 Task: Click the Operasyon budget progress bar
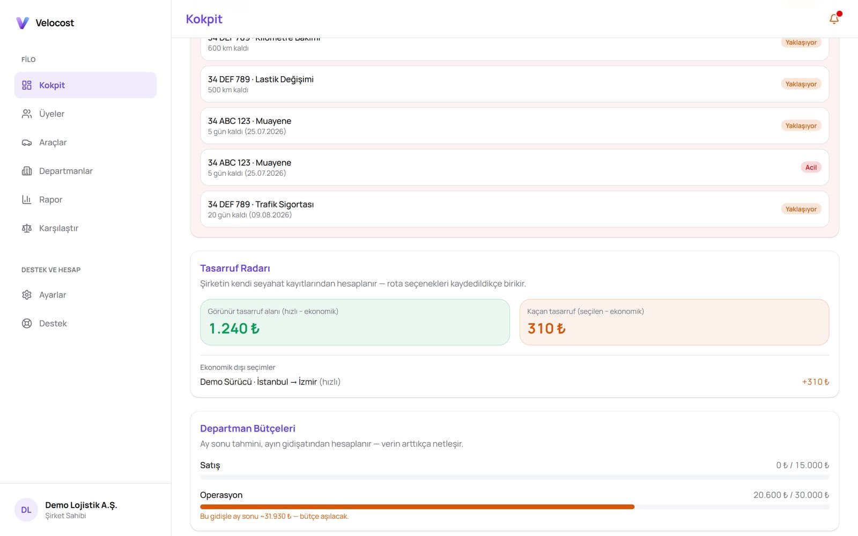pyautogui.click(x=514, y=507)
